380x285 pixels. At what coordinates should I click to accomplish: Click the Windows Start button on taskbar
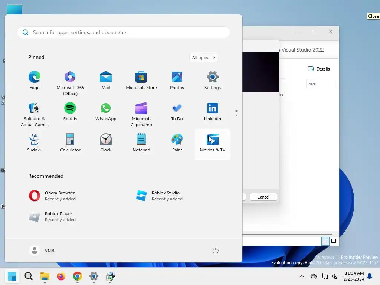(12, 276)
